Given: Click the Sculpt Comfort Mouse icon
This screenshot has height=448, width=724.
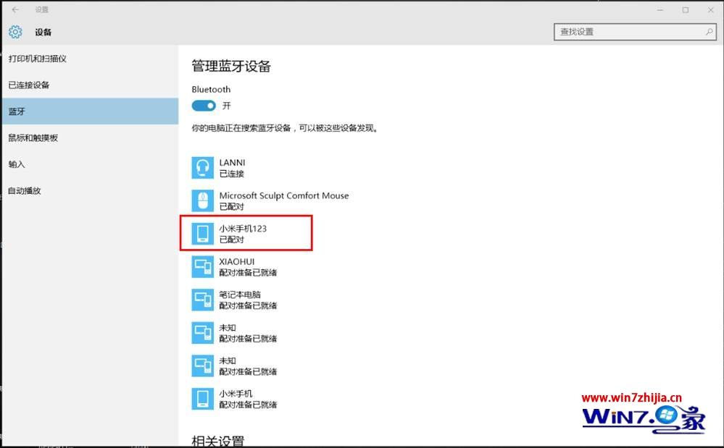Looking at the screenshot, I should 203,201.
